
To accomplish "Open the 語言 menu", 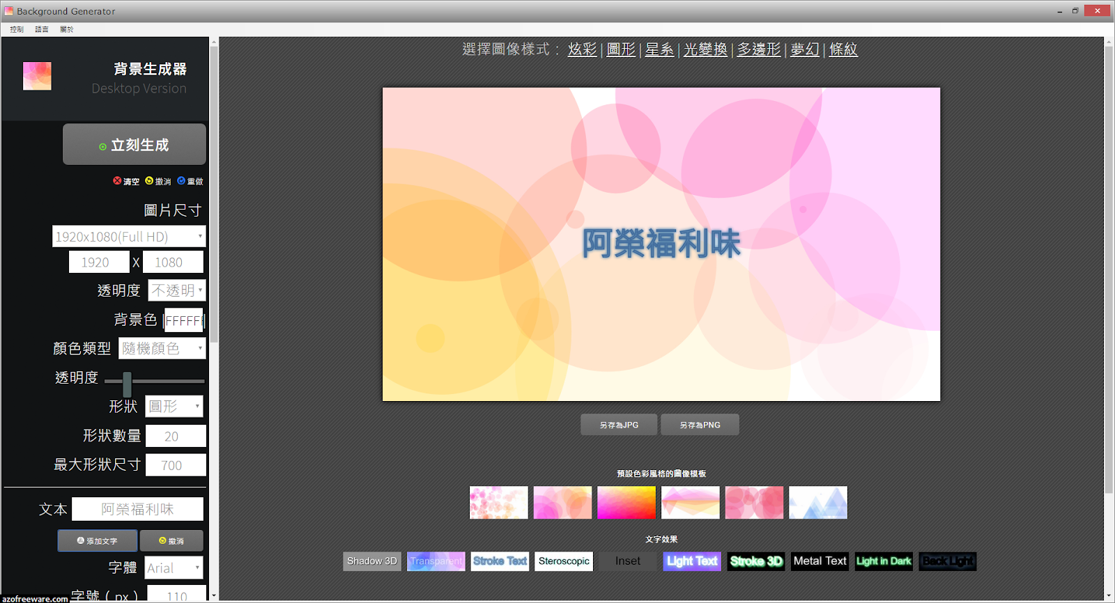I will pyautogui.click(x=42, y=29).
